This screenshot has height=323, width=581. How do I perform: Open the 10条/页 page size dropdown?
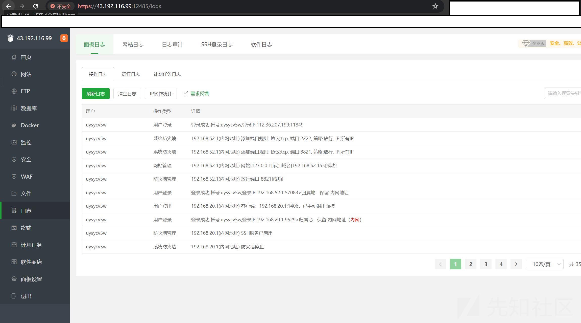(545, 264)
